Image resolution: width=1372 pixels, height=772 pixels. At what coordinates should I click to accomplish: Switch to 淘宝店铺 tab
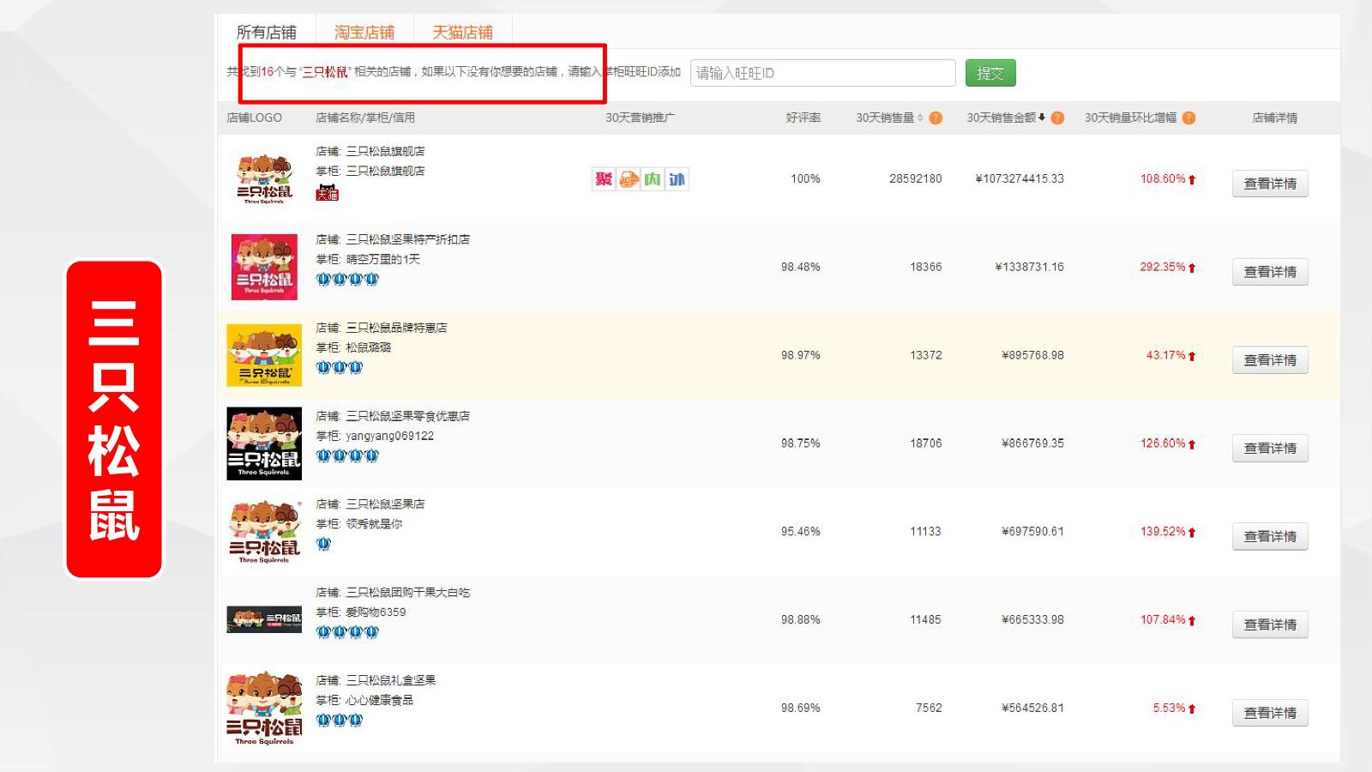[x=364, y=33]
